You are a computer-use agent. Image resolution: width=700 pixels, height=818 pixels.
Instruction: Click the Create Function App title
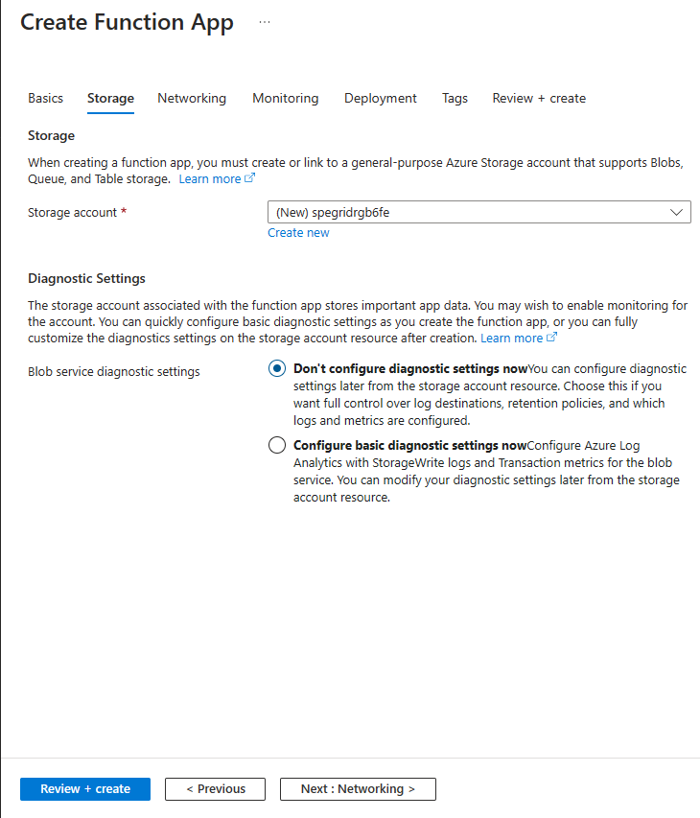pos(127,22)
